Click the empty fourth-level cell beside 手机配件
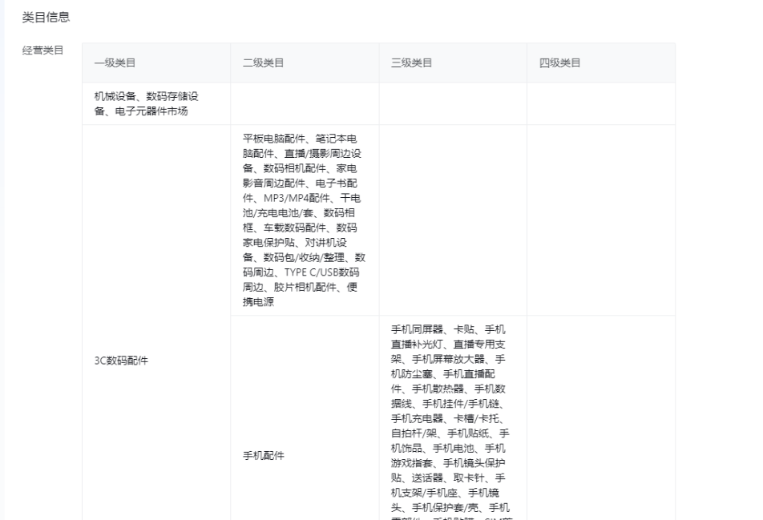The height and width of the screenshot is (520, 763). [600, 417]
